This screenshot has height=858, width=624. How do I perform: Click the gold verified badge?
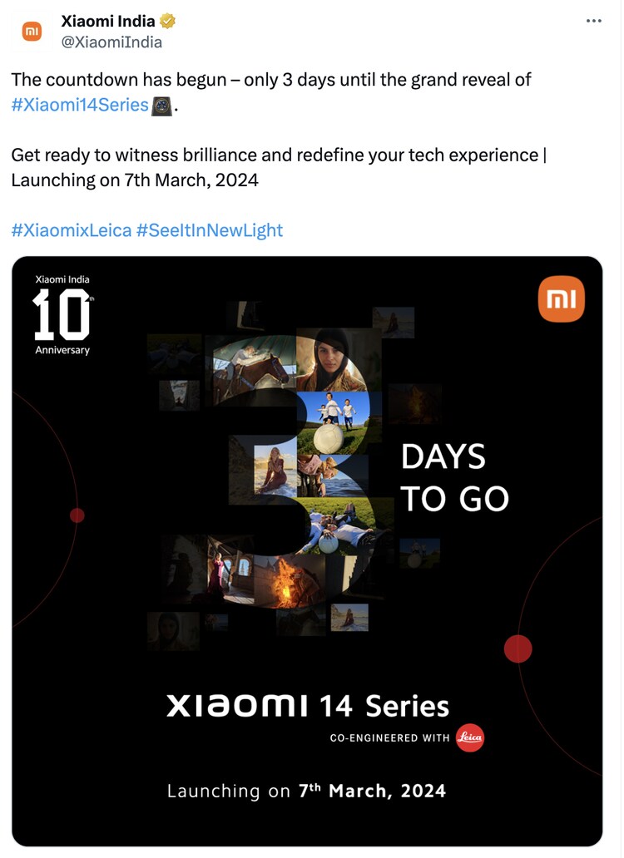(167, 21)
